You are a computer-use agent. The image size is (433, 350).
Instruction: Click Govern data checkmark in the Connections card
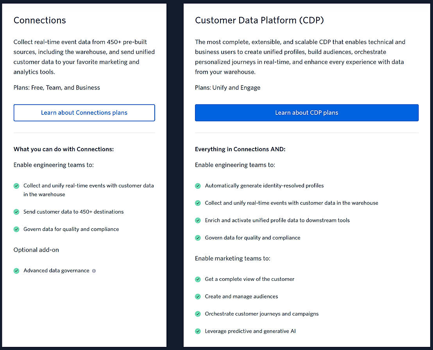16,229
